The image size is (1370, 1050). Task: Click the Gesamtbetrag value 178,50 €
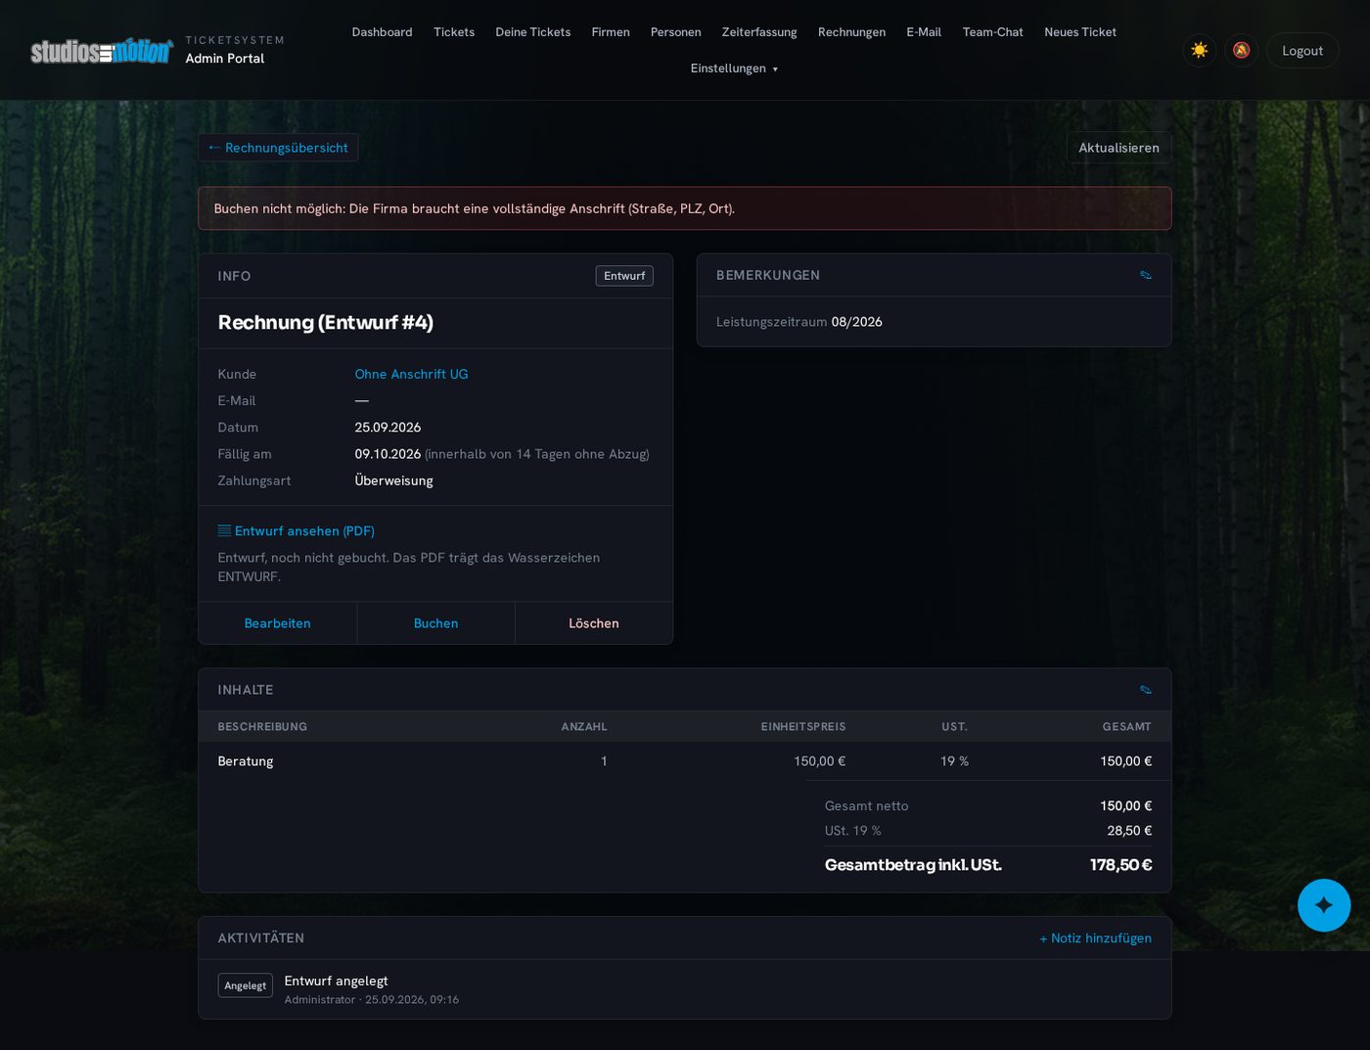point(1120,865)
